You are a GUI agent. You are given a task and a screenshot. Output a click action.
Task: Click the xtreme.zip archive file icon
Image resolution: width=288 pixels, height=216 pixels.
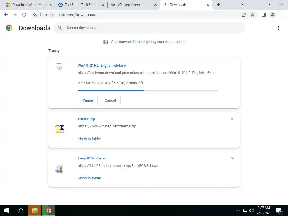pos(60,129)
